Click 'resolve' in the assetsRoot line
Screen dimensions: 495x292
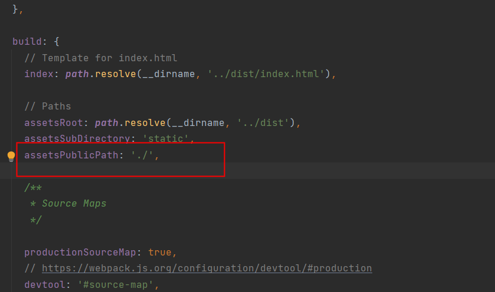tap(145, 122)
